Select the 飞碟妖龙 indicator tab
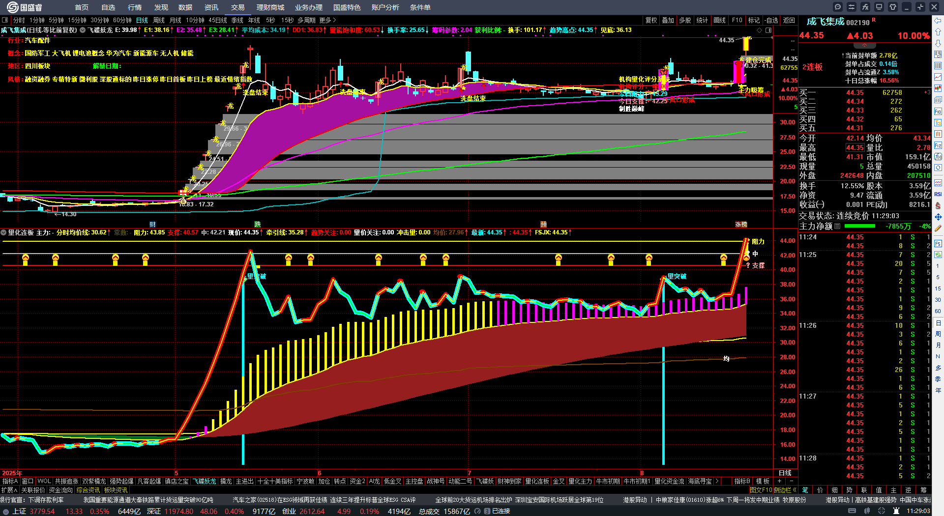Screen dimensions: 944x516 coord(204,481)
